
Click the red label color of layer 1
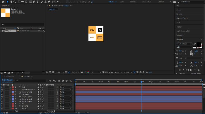coord(13,87)
